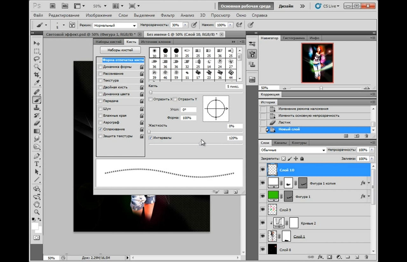Viewport: 407px width, 262px height.
Task: Enable the Рассеивание checkbox
Action: point(100,73)
